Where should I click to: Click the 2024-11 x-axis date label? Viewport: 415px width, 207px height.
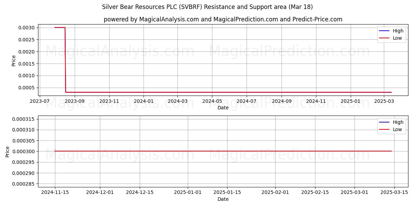tap(316, 101)
